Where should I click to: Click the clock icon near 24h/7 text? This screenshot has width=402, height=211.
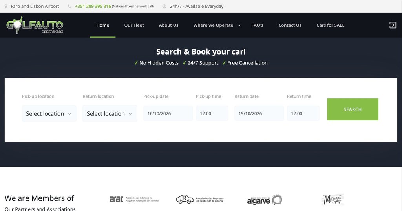[164, 6]
